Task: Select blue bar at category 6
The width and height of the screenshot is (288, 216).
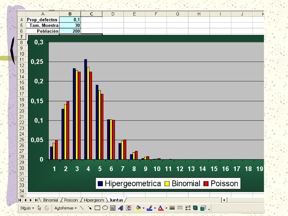Action: [x=109, y=139]
